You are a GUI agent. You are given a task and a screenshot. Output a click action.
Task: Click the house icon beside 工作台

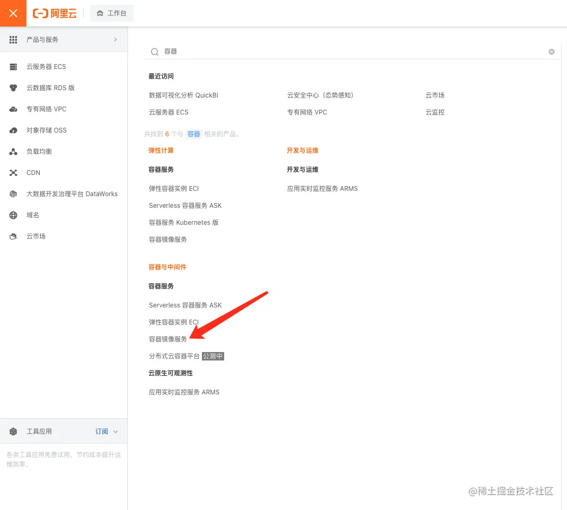coord(100,13)
